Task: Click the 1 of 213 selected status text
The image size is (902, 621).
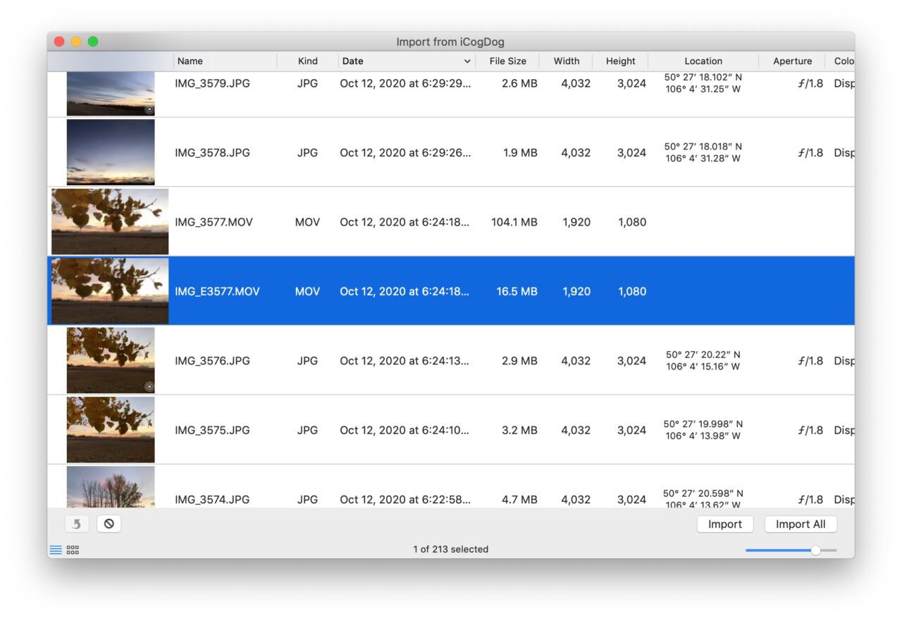Action: 451,549
